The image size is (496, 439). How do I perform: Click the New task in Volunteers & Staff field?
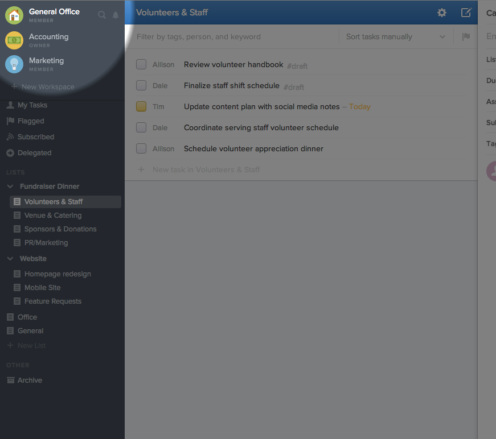[206, 169]
